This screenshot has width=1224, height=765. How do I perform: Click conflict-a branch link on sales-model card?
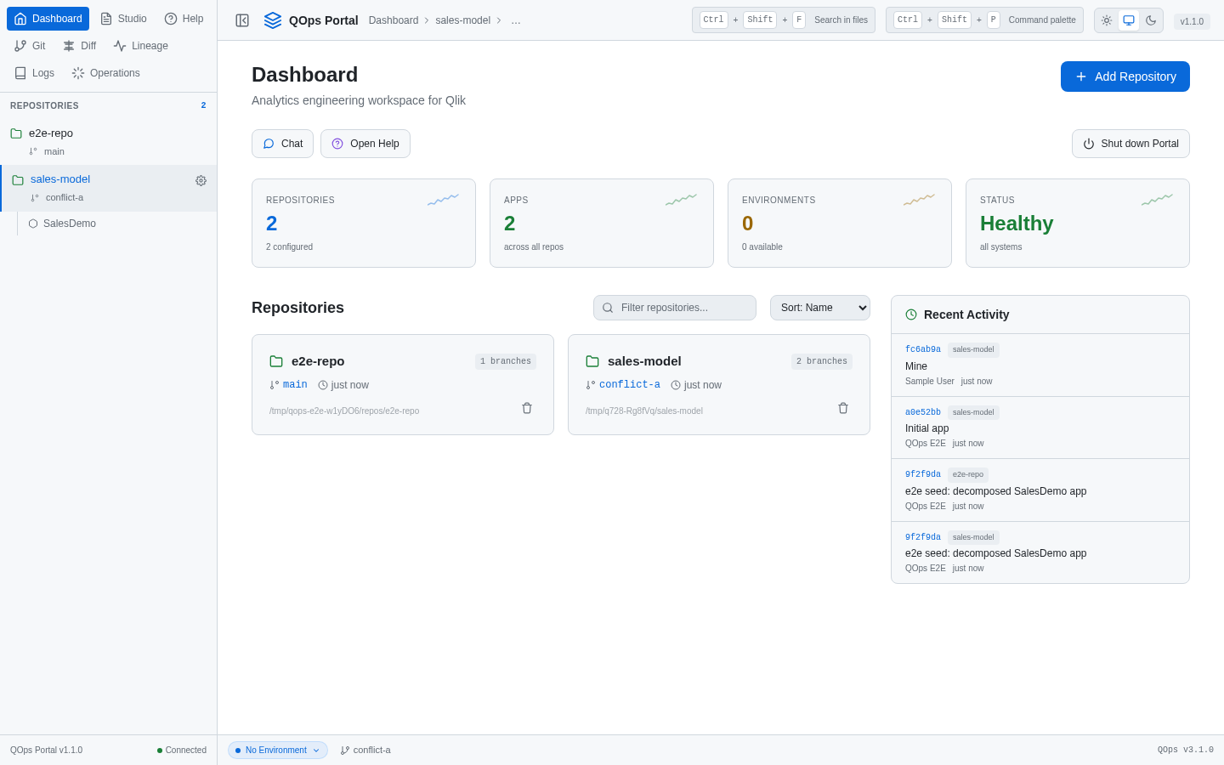point(630,385)
